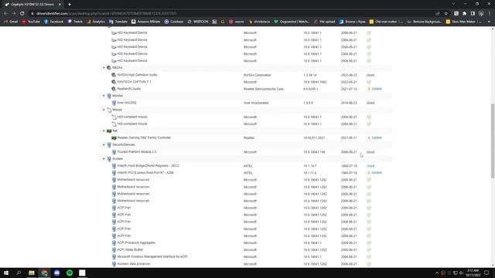Open the Translate bookmark
Viewport: 495px width, 278px height.
[x=118, y=22]
